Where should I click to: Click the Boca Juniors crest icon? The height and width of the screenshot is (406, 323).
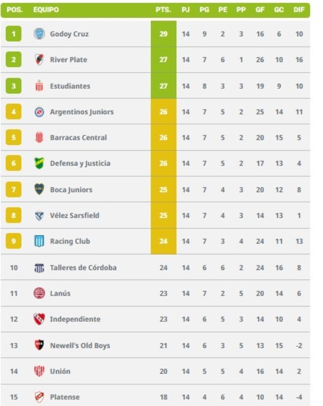point(39,189)
